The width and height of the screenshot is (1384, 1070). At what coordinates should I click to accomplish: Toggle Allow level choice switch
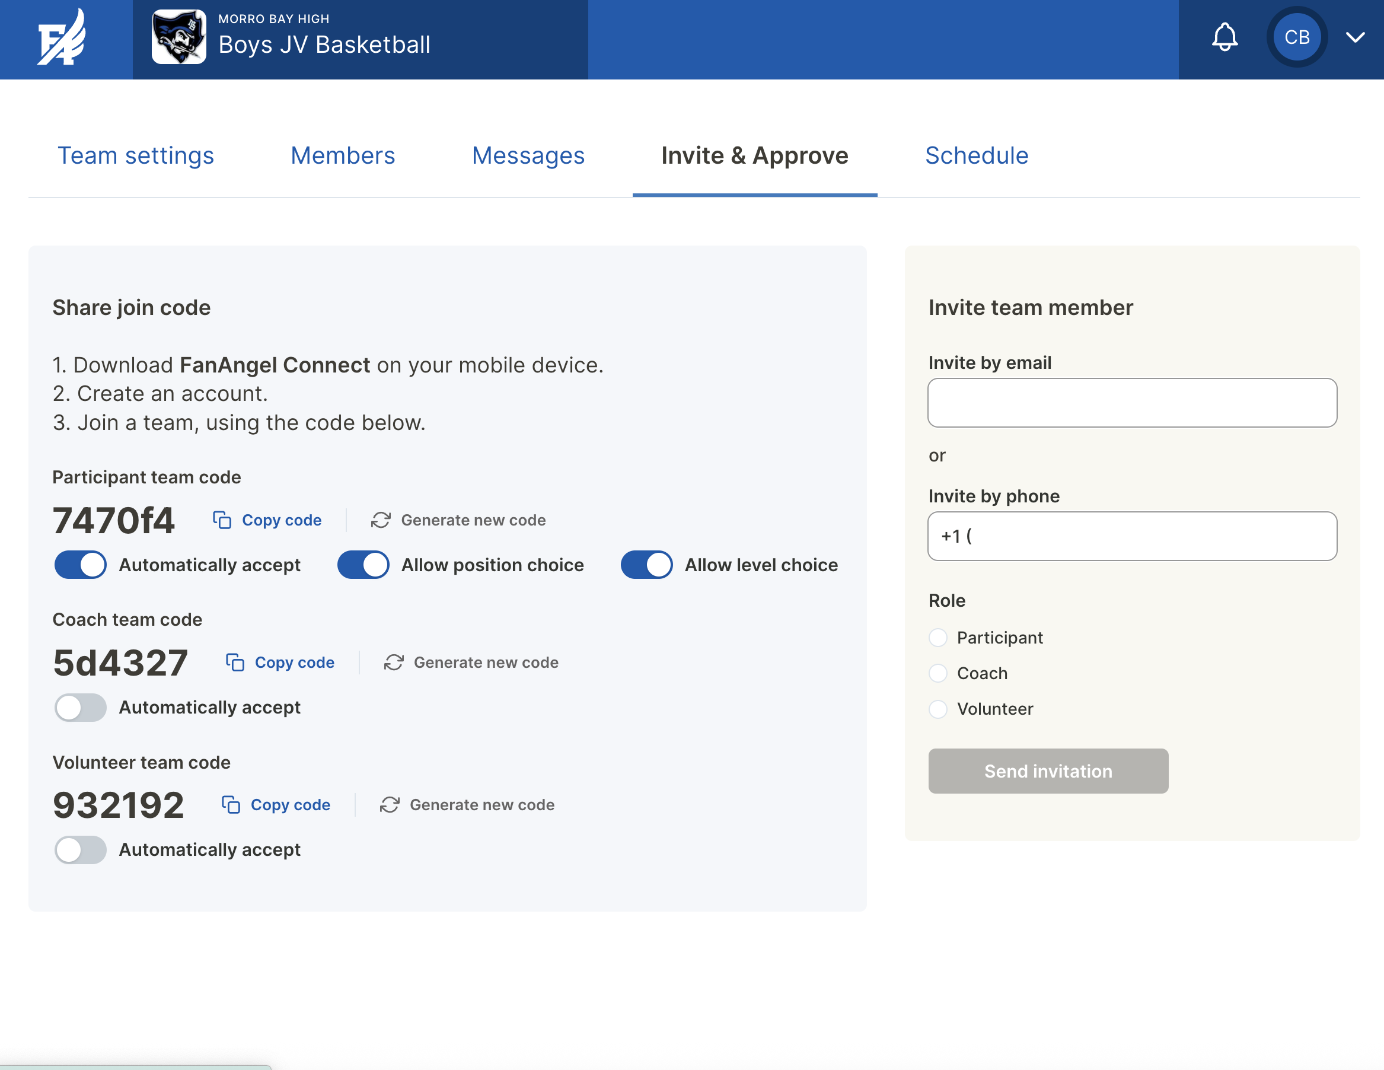[x=646, y=565]
